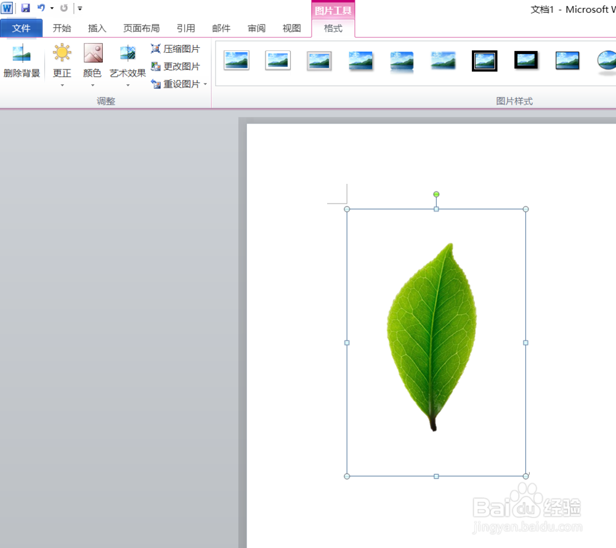Click 更改图片 (Change Picture)

click(x=176, y=66)
